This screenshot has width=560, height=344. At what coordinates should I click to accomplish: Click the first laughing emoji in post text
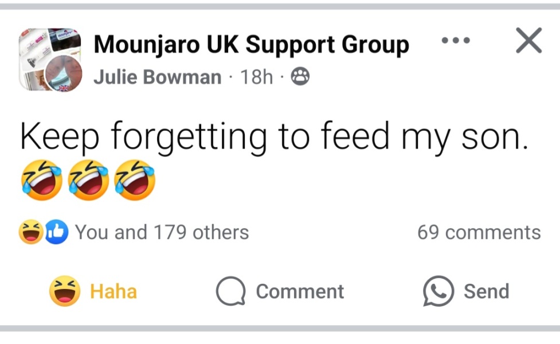coord(42,179)
